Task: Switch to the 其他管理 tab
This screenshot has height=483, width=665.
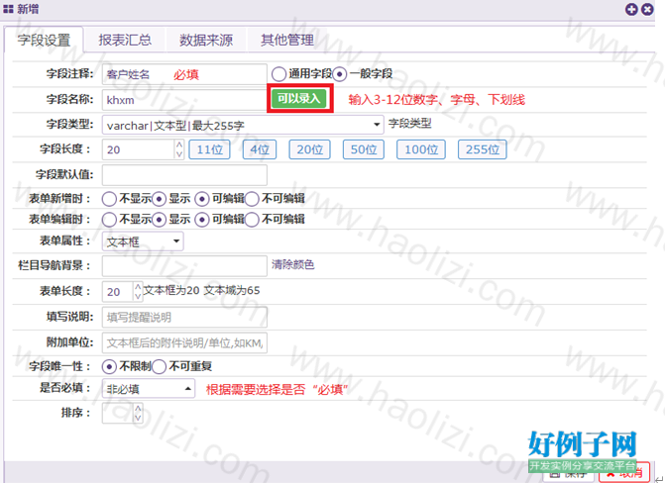Action: coord(287,41)
